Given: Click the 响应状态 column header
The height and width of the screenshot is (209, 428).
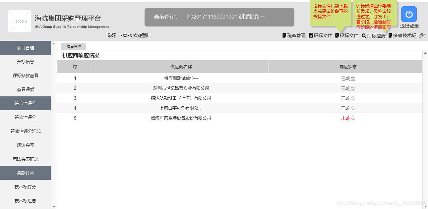Looking at the screenshot, I should [346, 67].
